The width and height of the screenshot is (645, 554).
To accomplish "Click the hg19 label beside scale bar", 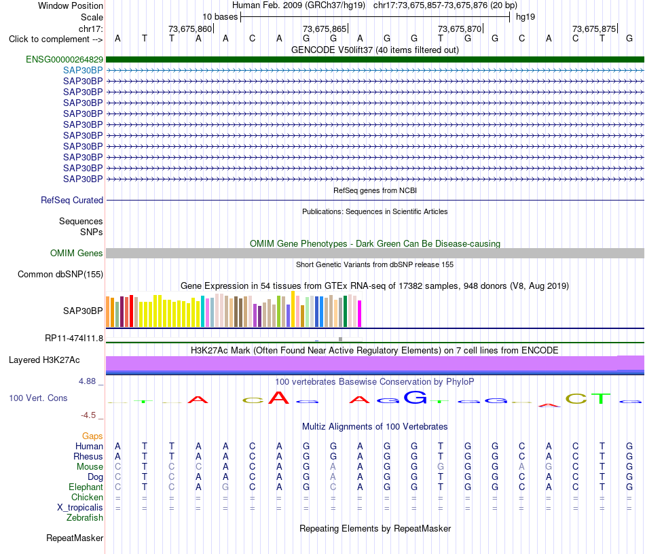I will pyautogui.click(x=526, y=17).
